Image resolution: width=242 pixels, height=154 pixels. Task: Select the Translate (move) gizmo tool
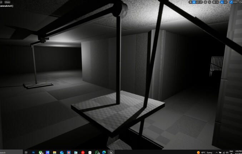[194, 2]
